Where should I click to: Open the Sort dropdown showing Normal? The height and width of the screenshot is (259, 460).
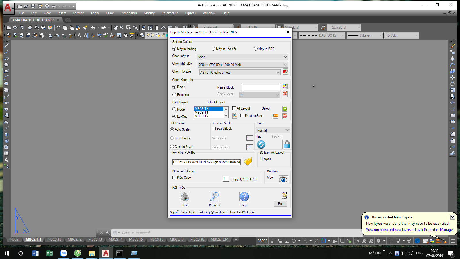[273, 130]
